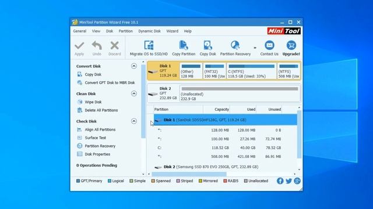Open the MiniTool Twitter icon
Viewport: 373px width, 209px height.
coord(288,181)
